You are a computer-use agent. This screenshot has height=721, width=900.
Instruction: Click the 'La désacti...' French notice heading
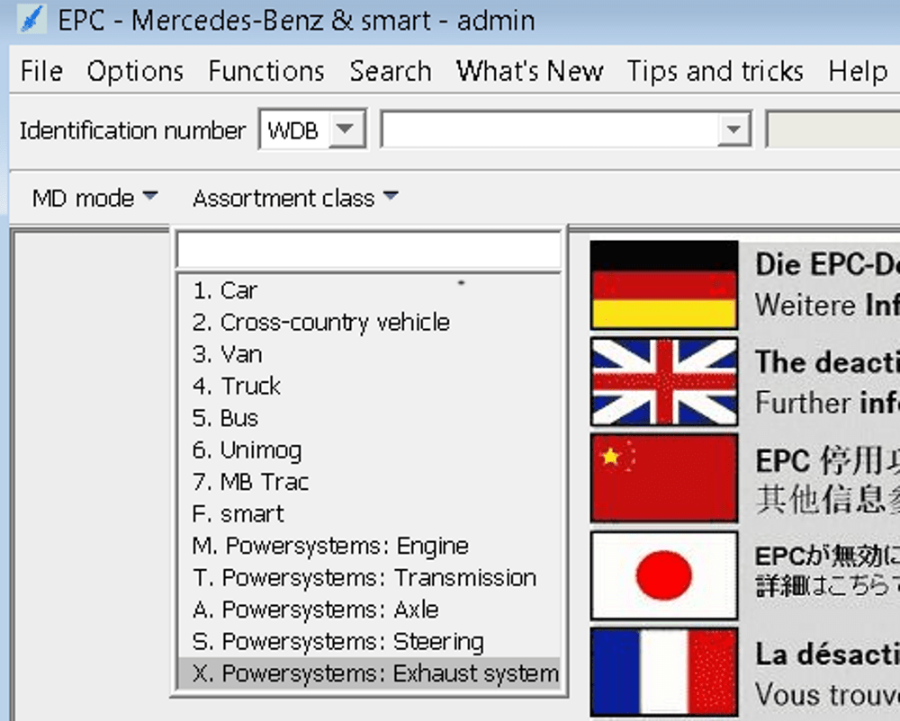tap(827, 654)
